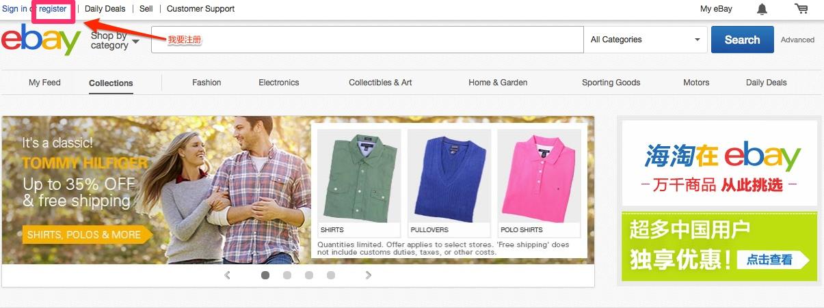The width and height of the screenshot is (824, 308).
Task: Open the blue pullover thumbnail
Action: pyautogui.click(x=449, y=176)
